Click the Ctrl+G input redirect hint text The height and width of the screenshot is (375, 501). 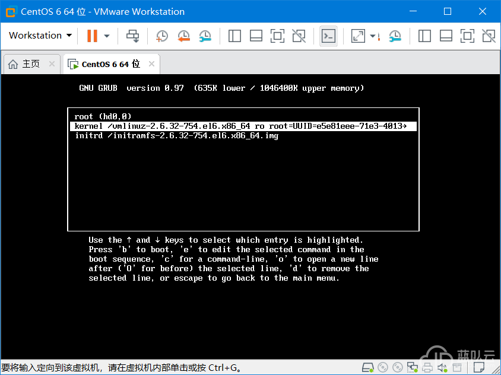(x=121, y=368)
